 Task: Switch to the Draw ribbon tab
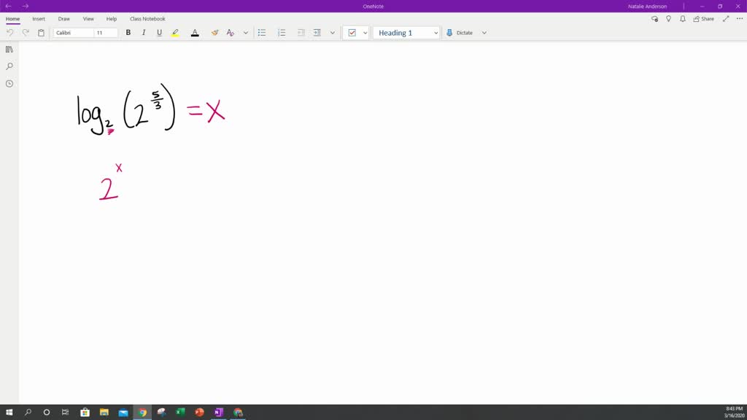[63, 18]
